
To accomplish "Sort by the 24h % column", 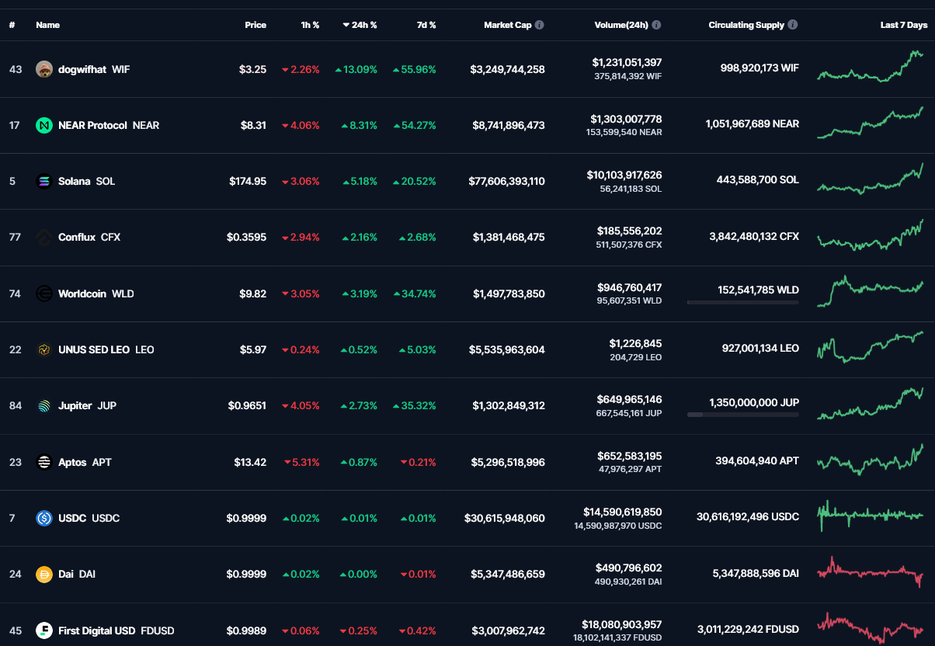I will (360, 25).
